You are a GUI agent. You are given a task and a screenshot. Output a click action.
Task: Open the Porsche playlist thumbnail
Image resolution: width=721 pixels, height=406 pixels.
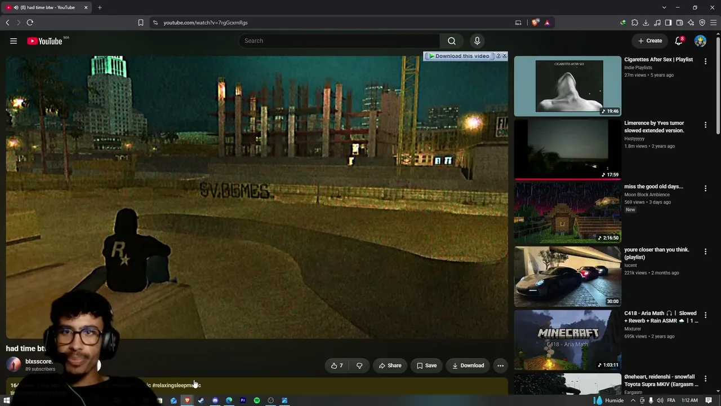(x=567, y=276)
